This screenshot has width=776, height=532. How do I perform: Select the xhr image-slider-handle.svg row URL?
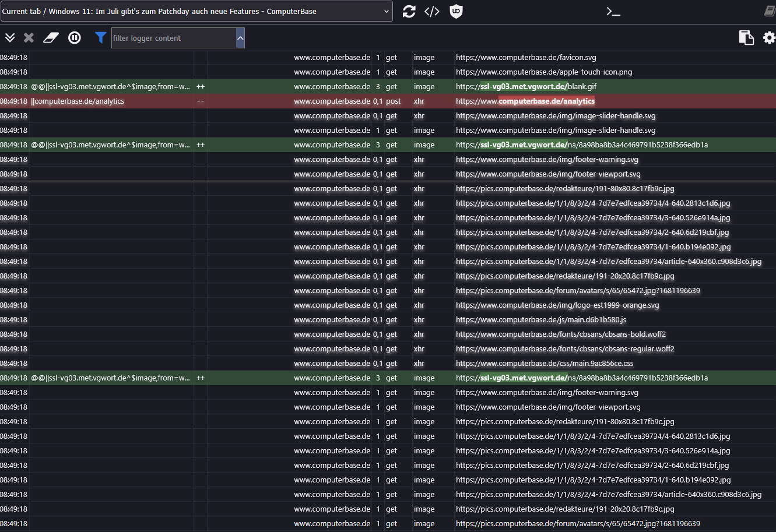click(x=556, y=116)
